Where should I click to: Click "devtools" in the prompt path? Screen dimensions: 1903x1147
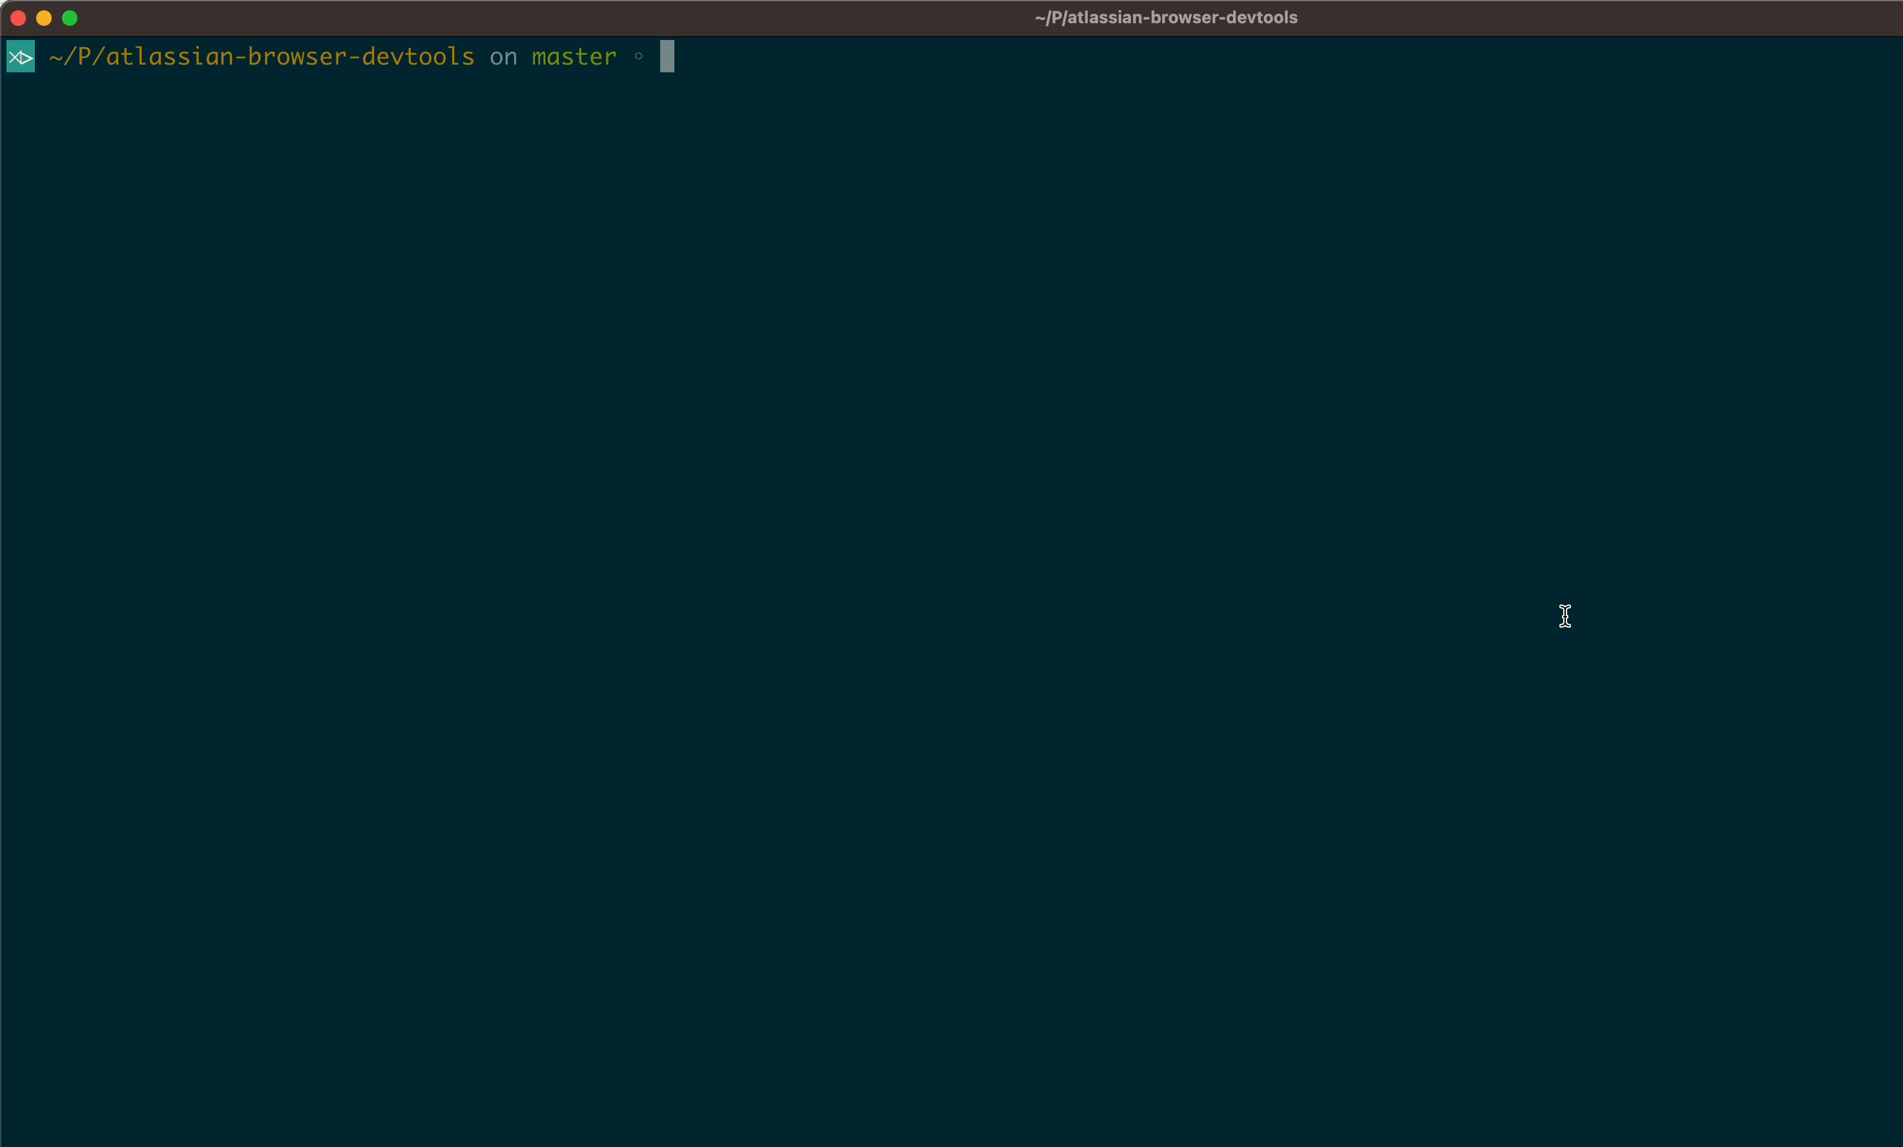point(418,56)
